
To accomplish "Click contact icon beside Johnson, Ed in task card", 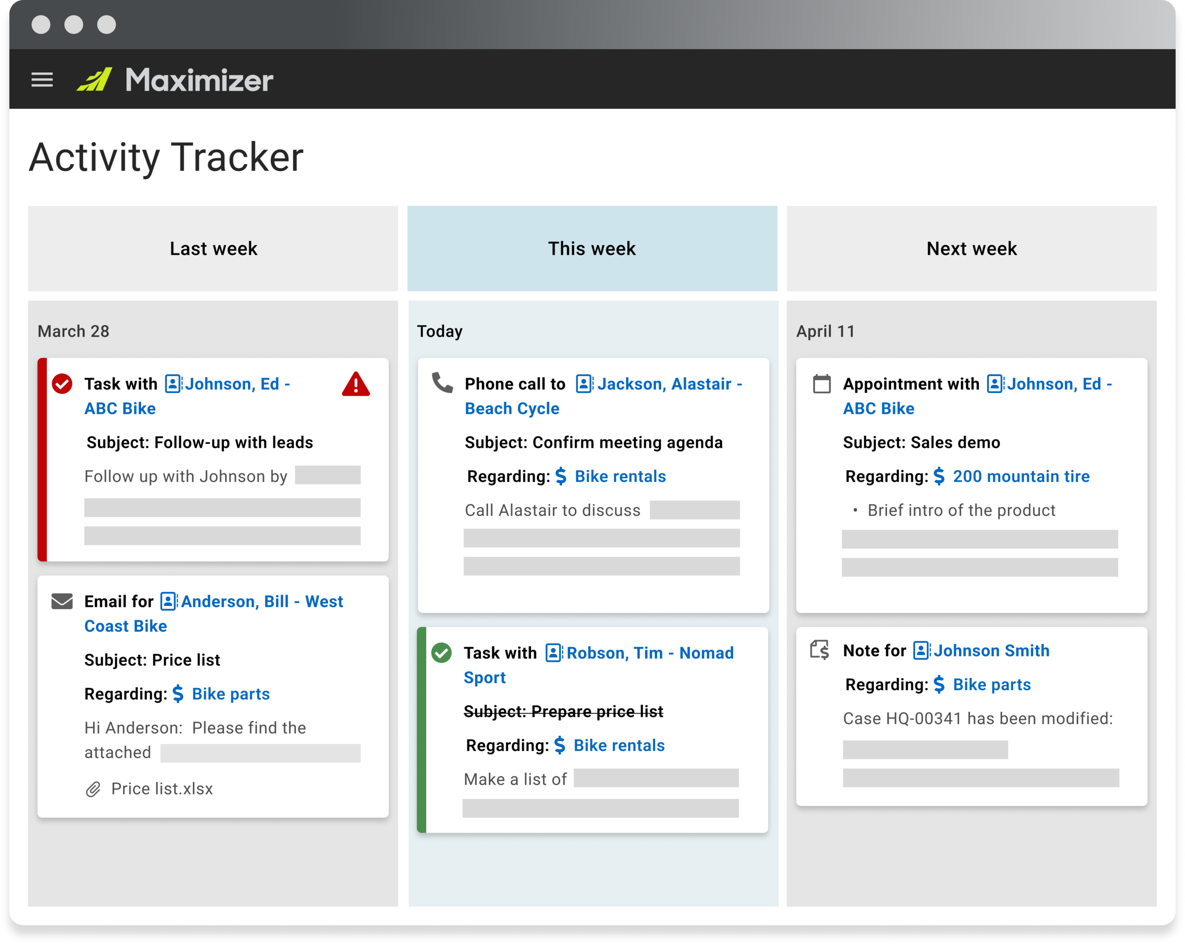I will point(173,383).
